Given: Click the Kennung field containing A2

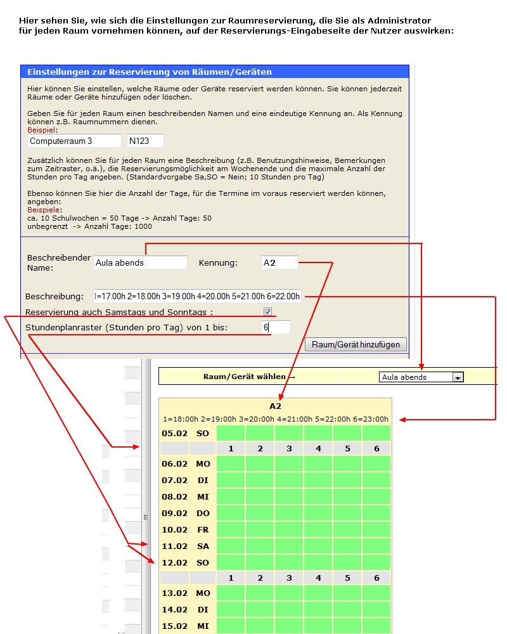Looking at the screenshot, I should 279,262.
